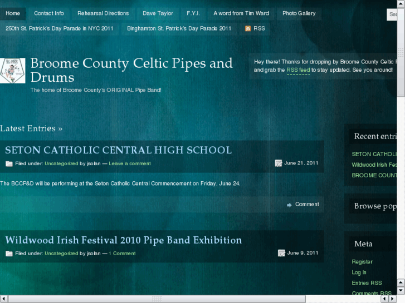Open the Photo Gallery page
This screenshot has height=303, width=405.
pos(299,13)
